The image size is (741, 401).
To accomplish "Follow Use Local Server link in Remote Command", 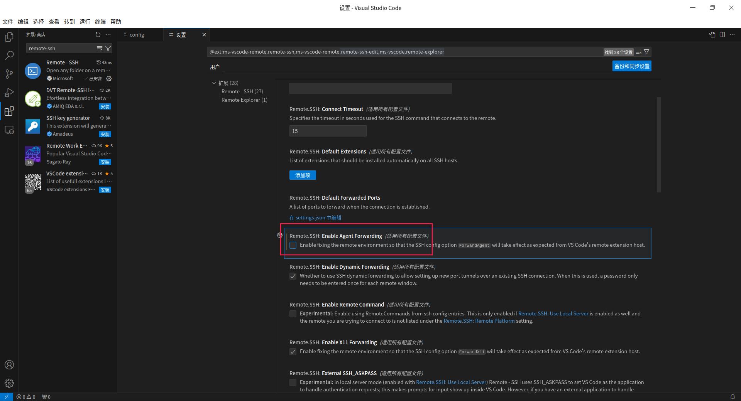I will [x=553, y=313].
